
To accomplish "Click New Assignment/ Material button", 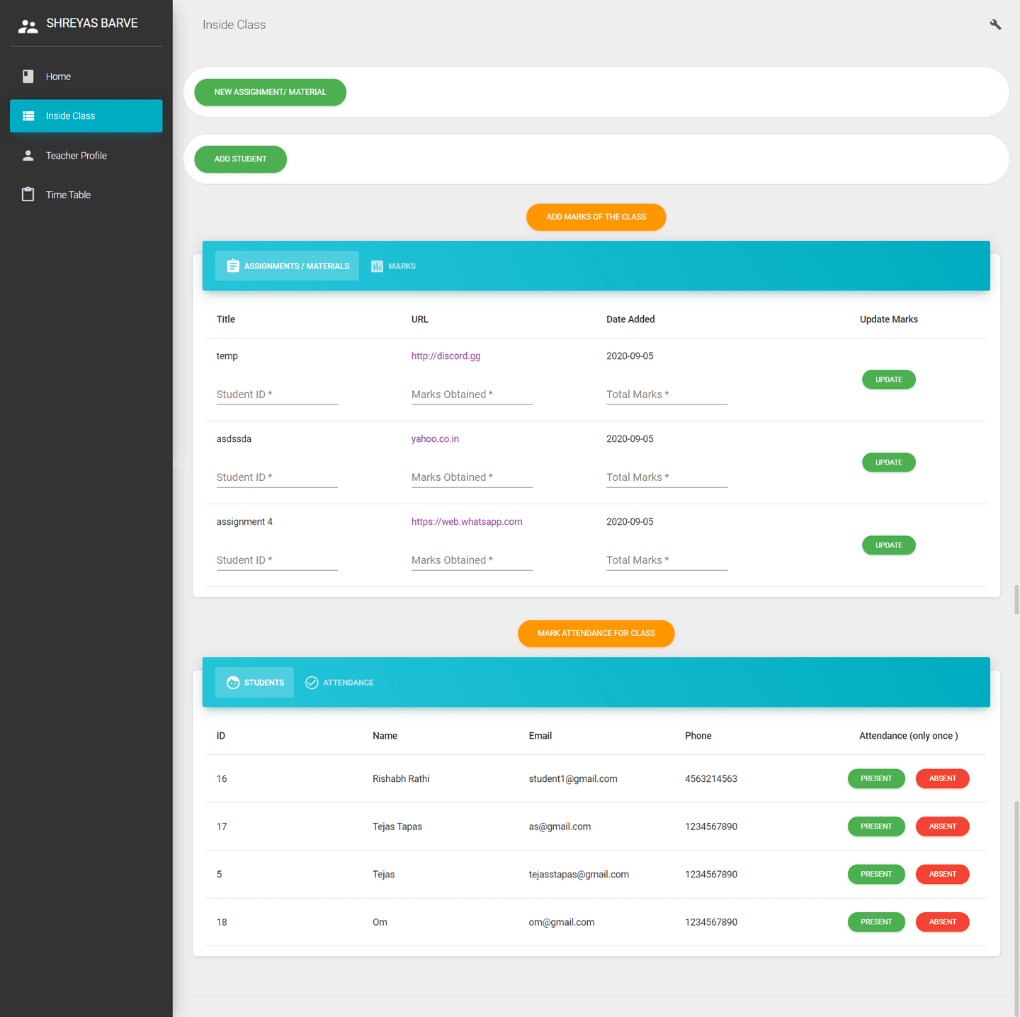I will (271, 92).
